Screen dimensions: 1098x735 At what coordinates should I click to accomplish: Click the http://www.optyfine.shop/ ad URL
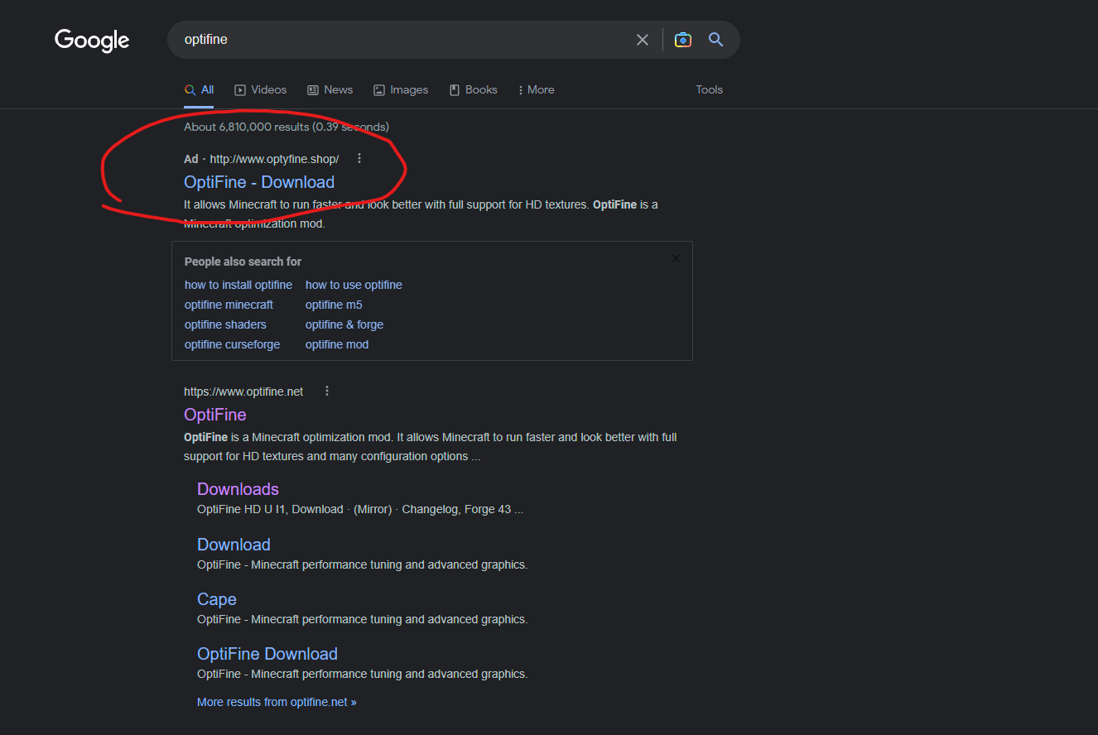[274, 159]
